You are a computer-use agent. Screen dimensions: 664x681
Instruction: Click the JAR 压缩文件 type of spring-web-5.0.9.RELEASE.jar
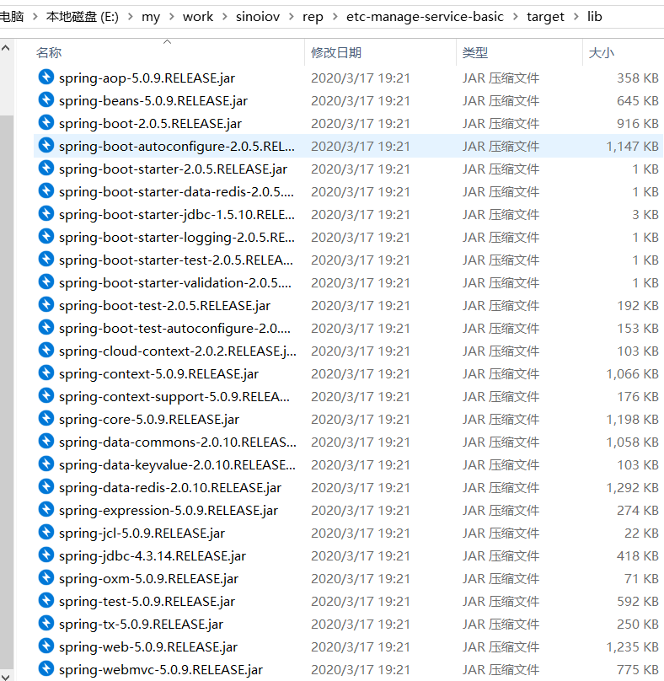coord(501,647)
